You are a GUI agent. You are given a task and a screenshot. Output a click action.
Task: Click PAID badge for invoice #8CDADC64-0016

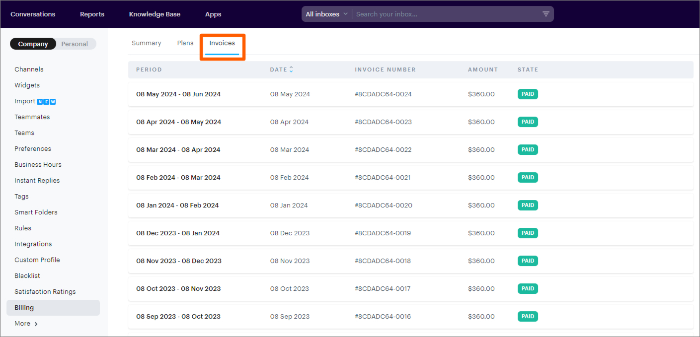[528, 317]
